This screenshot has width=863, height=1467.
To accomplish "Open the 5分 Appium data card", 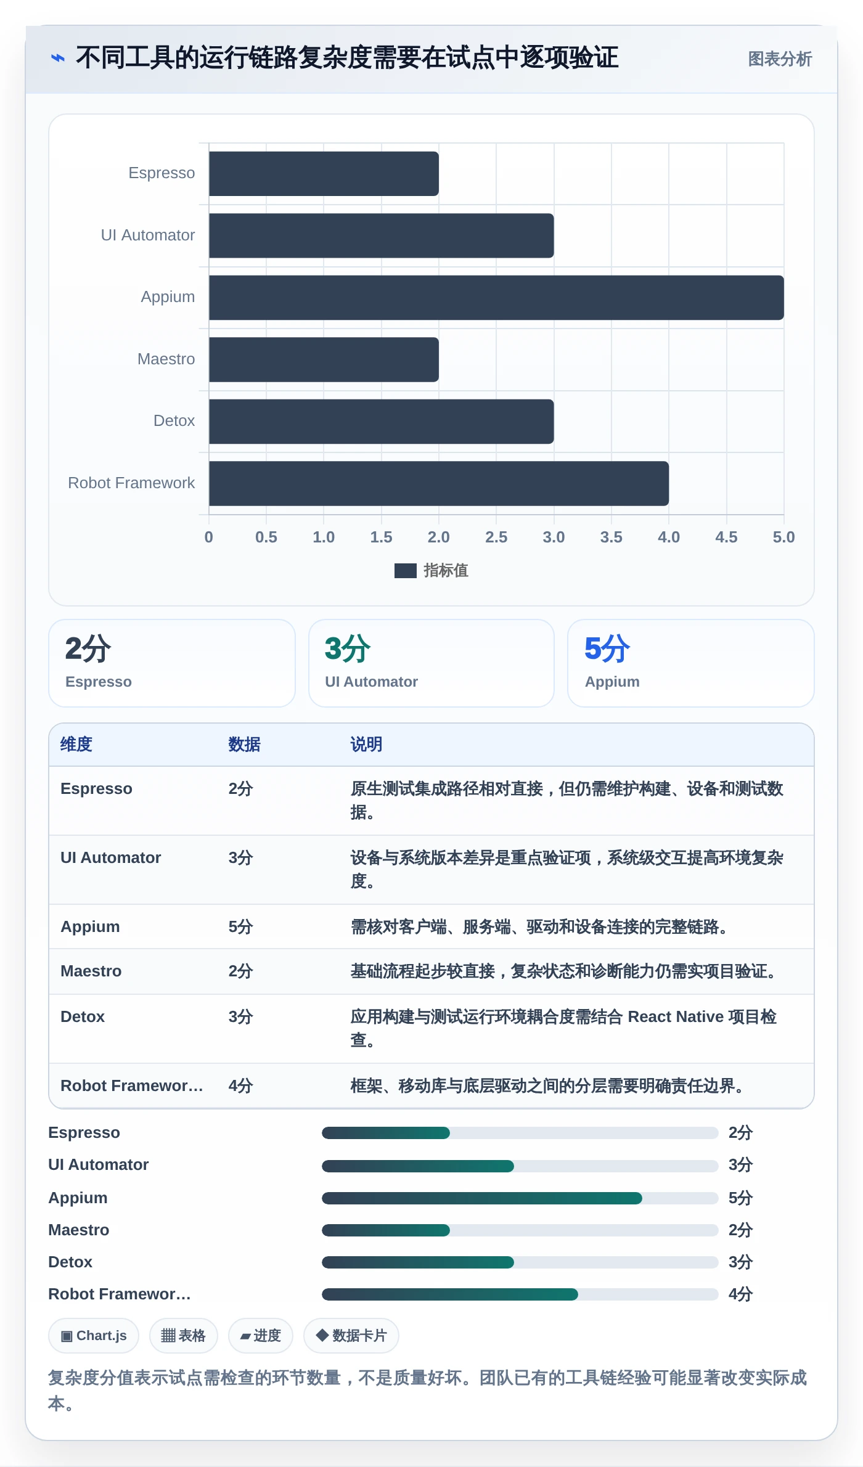I will 691,663.
